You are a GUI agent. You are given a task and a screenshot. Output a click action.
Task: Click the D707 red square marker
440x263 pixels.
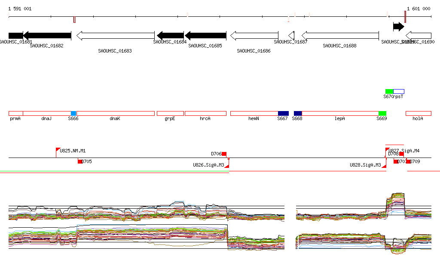pos(396,161)
